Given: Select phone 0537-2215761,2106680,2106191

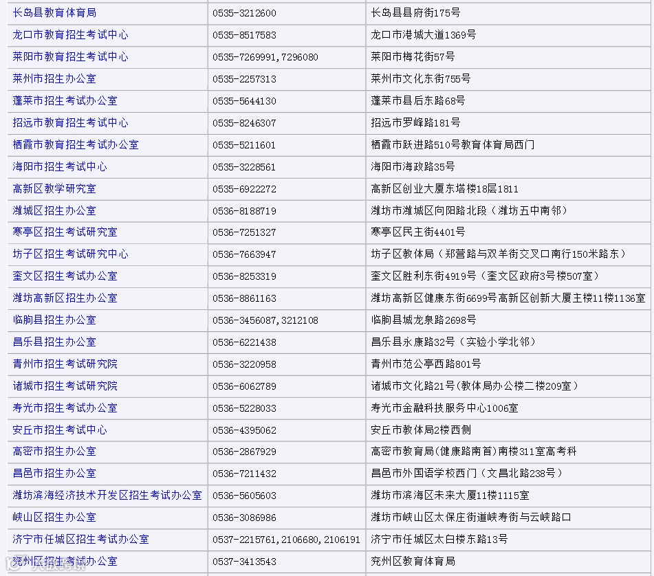Looking at the screenshot, I should [286, 540].
